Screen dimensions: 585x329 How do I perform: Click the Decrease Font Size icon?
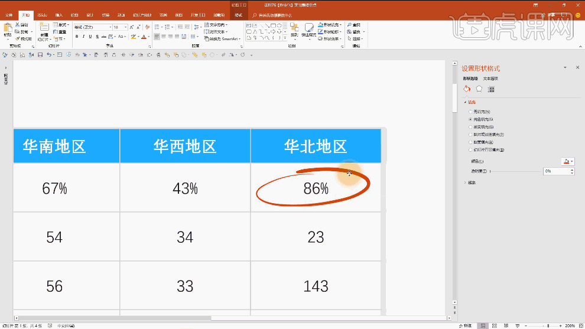point(138,27)
